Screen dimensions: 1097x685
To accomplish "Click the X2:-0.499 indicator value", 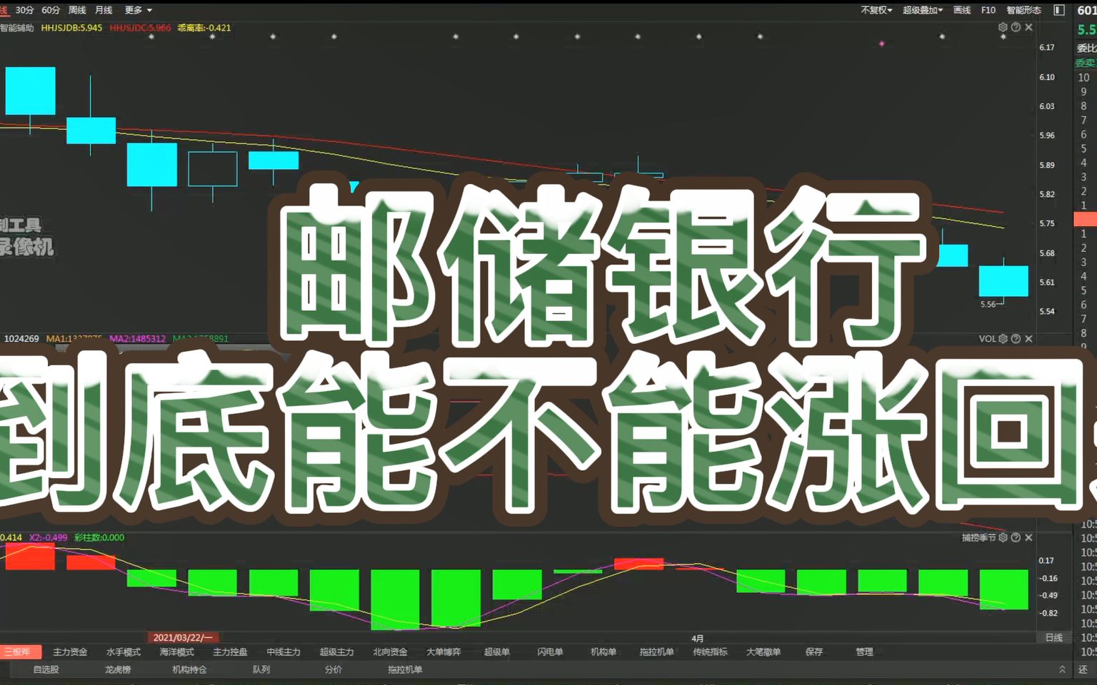I will tap(48, 537).
